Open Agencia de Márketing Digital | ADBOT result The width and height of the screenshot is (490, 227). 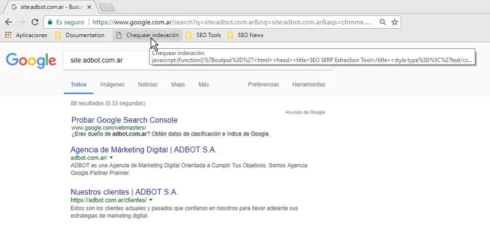[x=143, y=150]
